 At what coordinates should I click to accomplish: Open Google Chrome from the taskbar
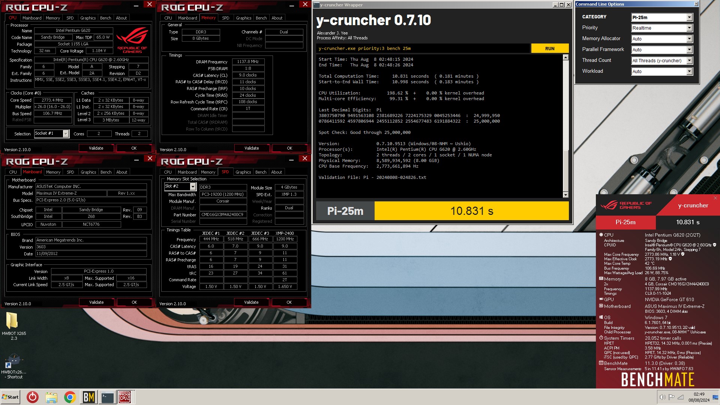[x=70, y=397]
